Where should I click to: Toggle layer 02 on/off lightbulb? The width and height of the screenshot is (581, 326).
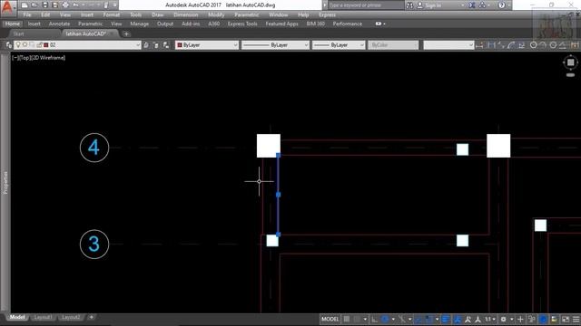(18, 44)
